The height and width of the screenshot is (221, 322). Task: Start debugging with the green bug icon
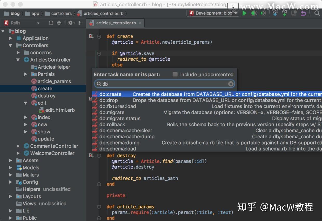pos(254,13)
